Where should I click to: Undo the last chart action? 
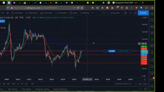coord(93,13)
